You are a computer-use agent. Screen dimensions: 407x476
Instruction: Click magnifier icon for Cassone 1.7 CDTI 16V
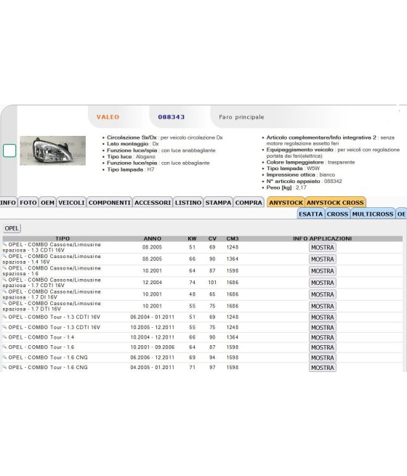click(4, 279)
